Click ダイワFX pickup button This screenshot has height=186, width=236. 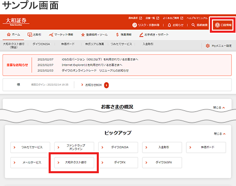(118, 162)
